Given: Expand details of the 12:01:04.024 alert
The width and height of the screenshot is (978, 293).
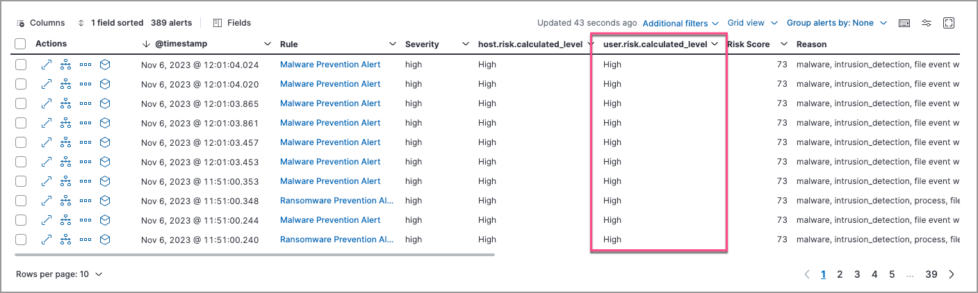Looking at the screenshot, I should click(x=47, y=65).
